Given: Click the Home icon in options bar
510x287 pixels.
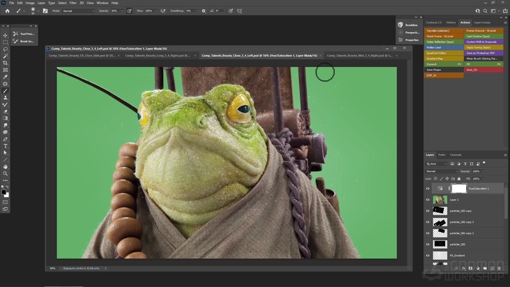Looking at the screenshot, I should point(7,10).
